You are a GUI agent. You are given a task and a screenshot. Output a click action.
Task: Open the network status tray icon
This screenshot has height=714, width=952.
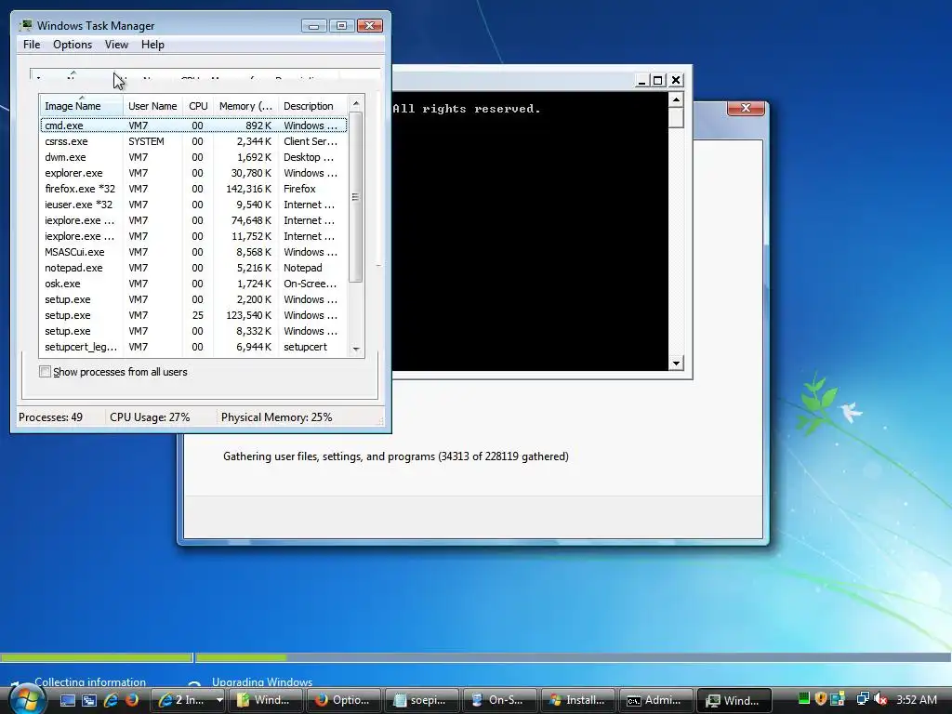tap(863, 699)
